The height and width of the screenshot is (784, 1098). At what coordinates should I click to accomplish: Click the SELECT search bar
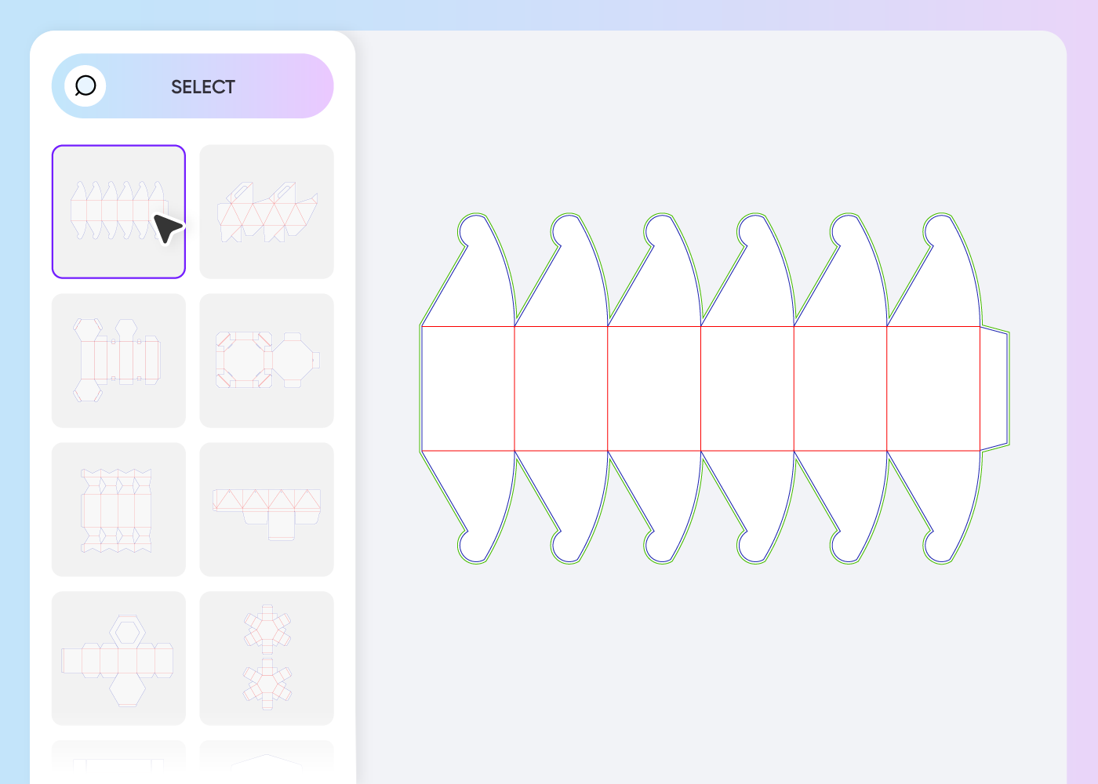pyautogui.click(x=193, y=86)
